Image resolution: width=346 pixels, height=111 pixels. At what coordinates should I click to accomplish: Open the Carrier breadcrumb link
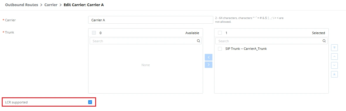[51, 5]
